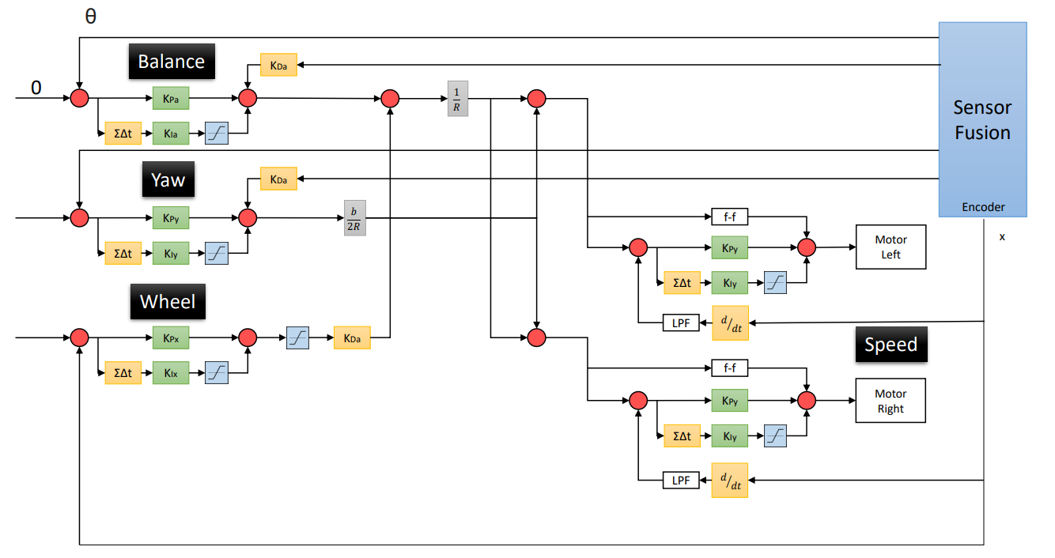
Task: Expand the Sensor Fusion block
Action: point(981,119)
